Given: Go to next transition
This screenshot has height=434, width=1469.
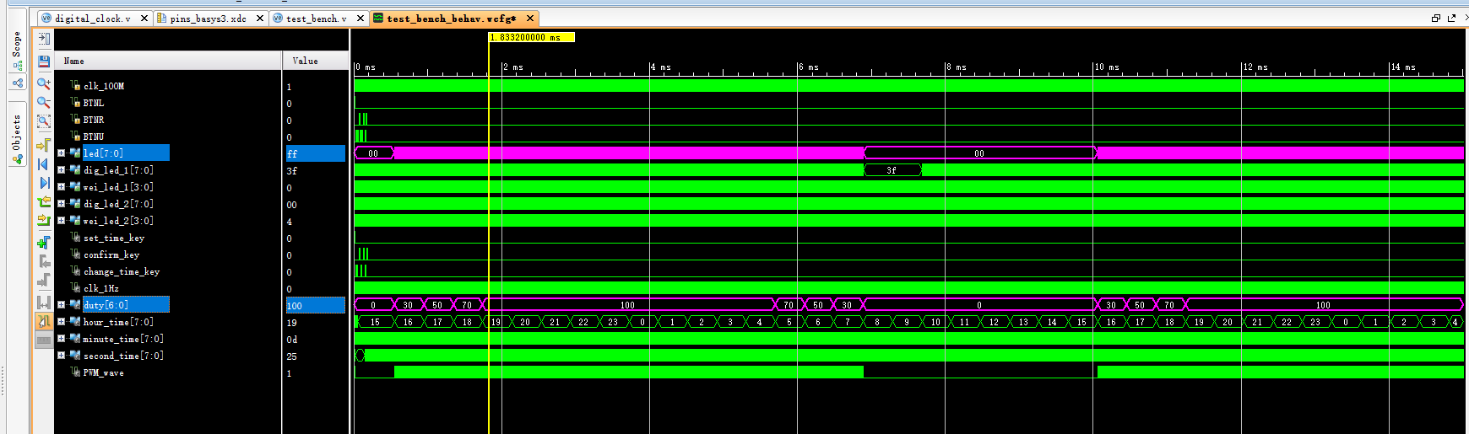Looking at the screenshot, I should (44, 221).
